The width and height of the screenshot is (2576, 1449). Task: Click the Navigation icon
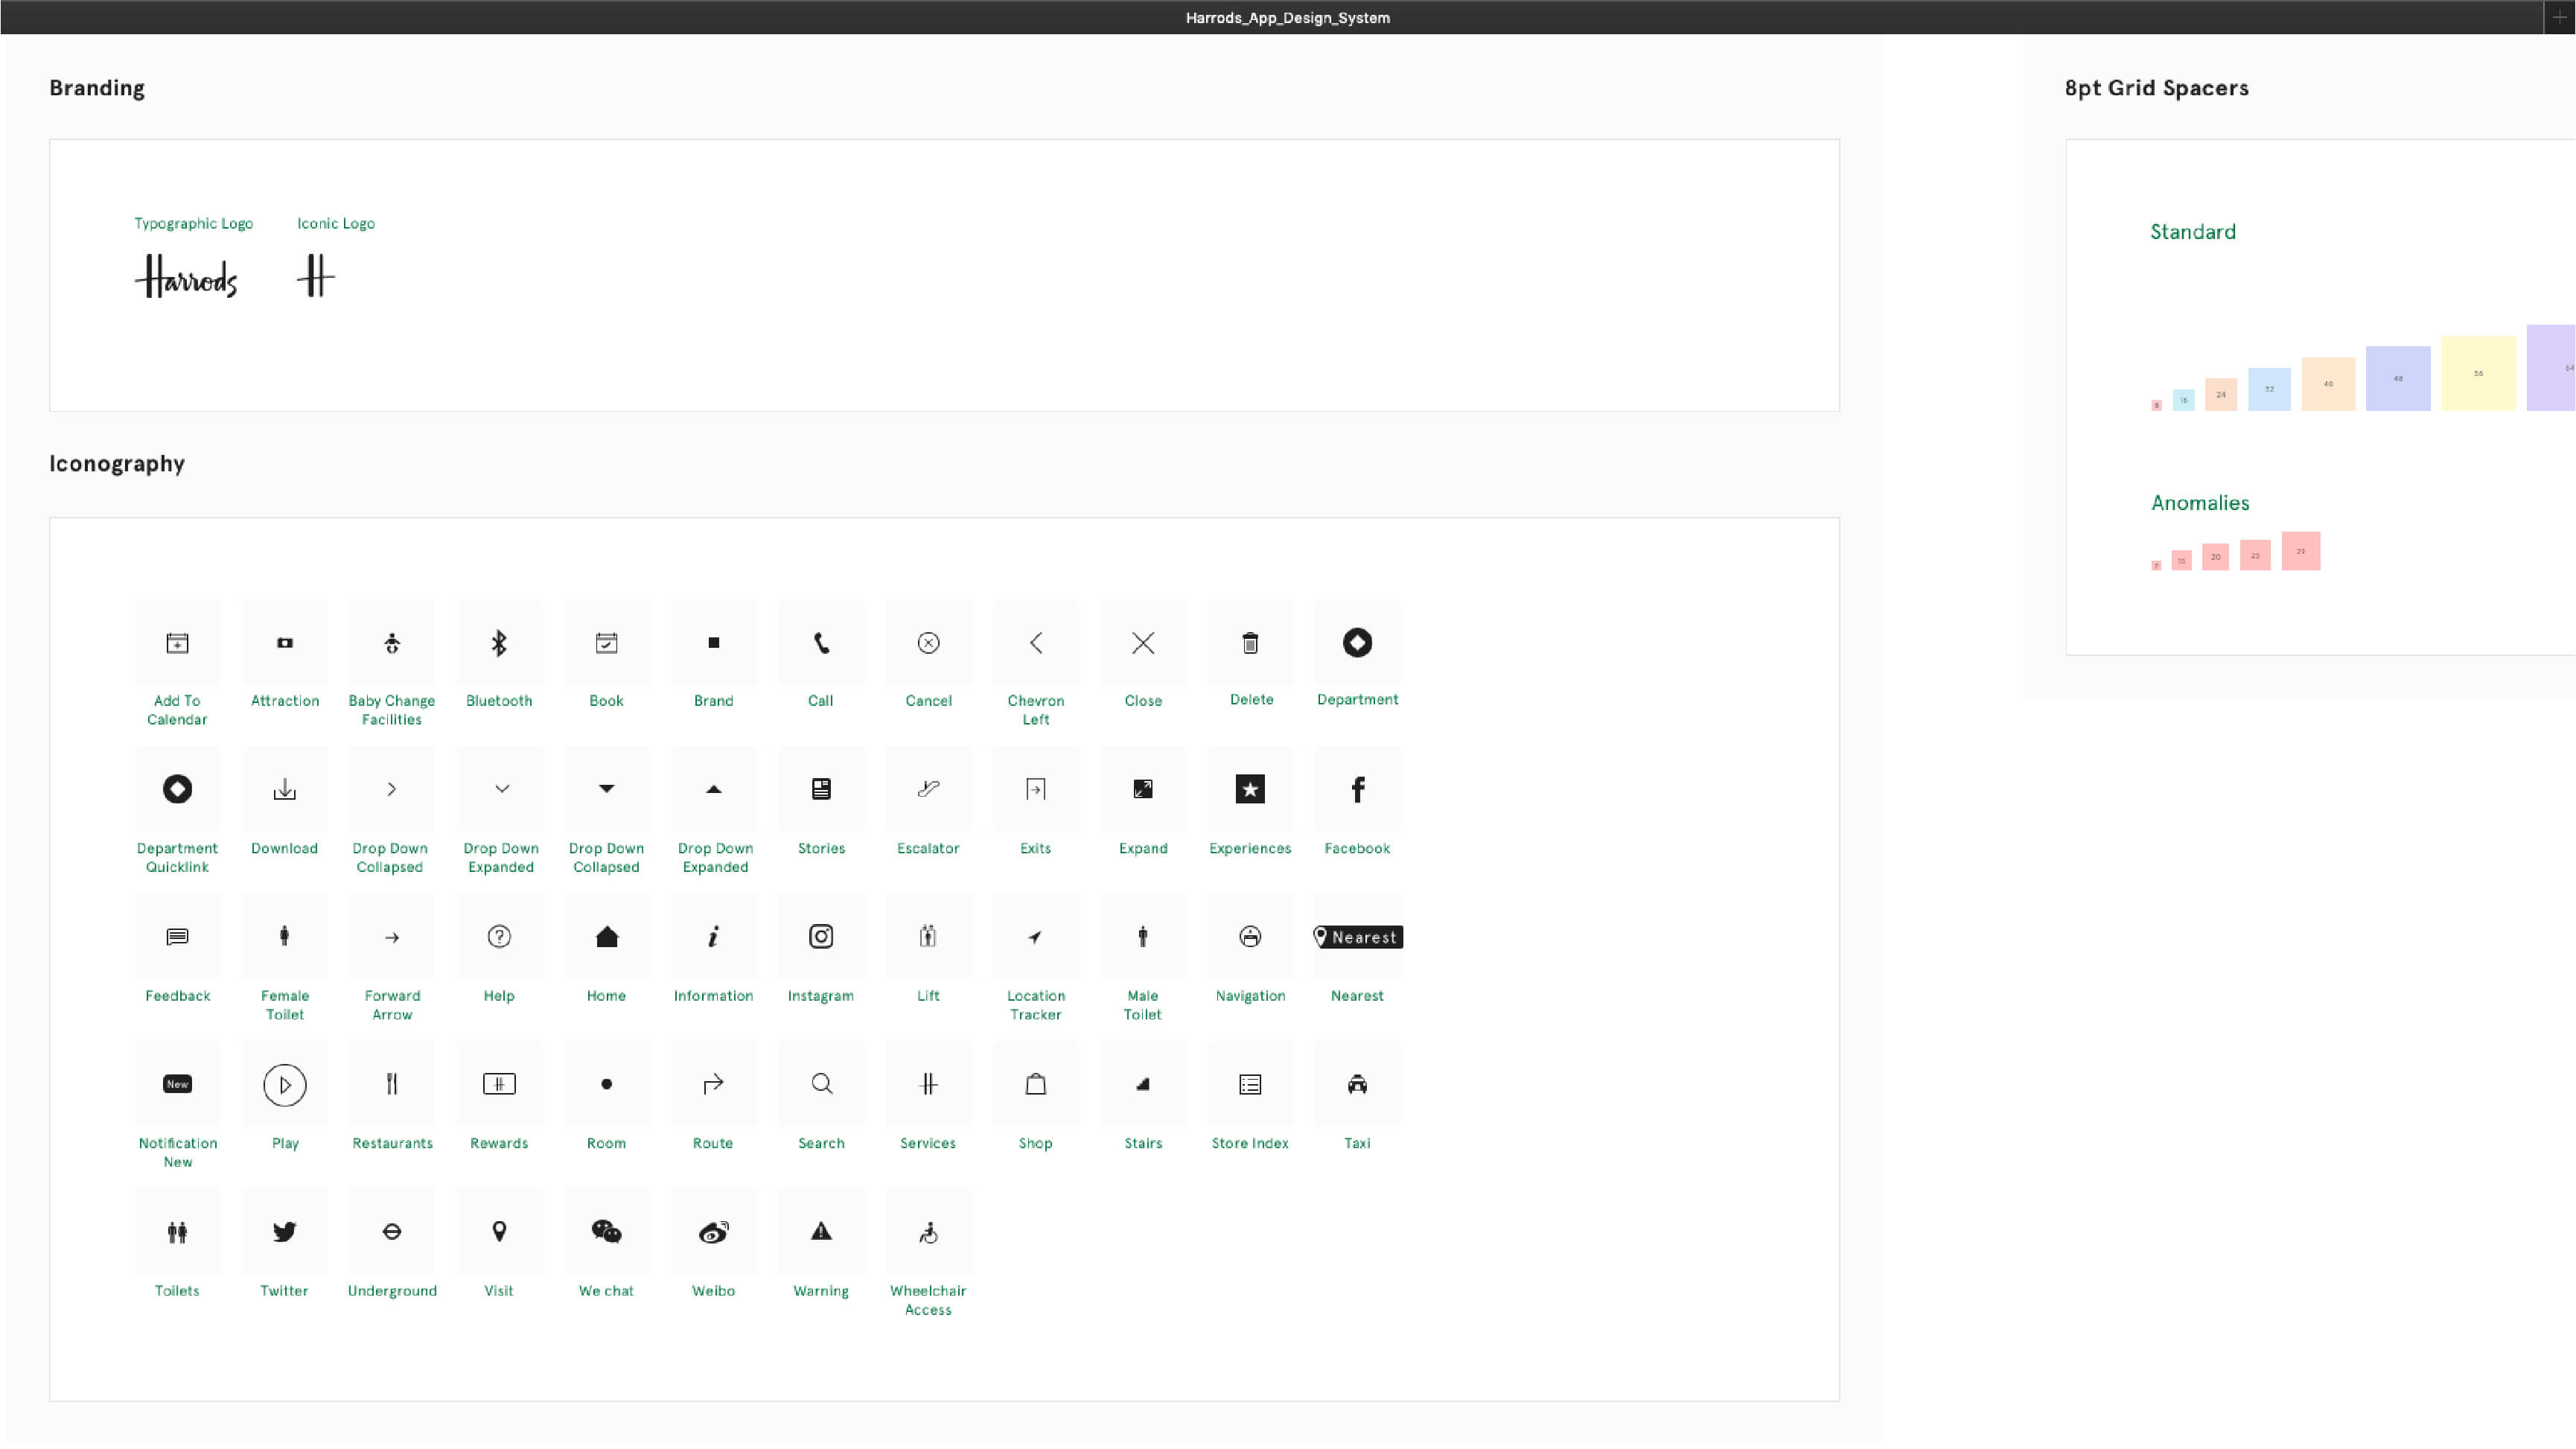point(1249,937)
